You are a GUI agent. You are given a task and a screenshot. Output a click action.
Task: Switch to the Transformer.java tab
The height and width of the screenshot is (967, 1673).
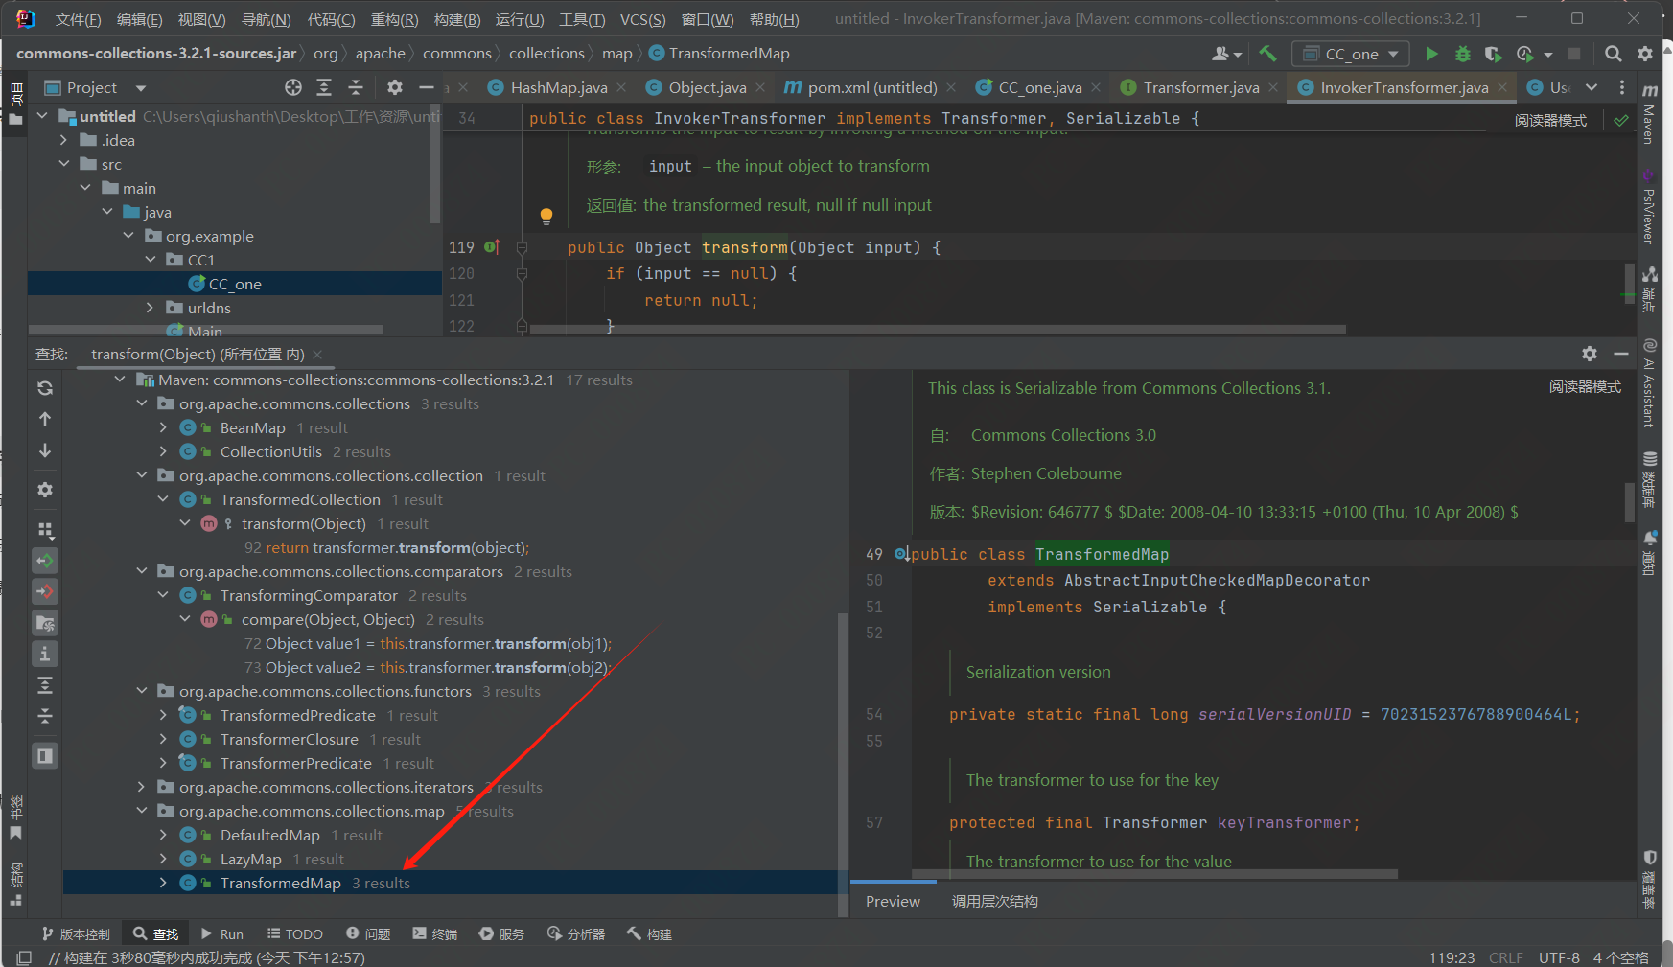1200,87
